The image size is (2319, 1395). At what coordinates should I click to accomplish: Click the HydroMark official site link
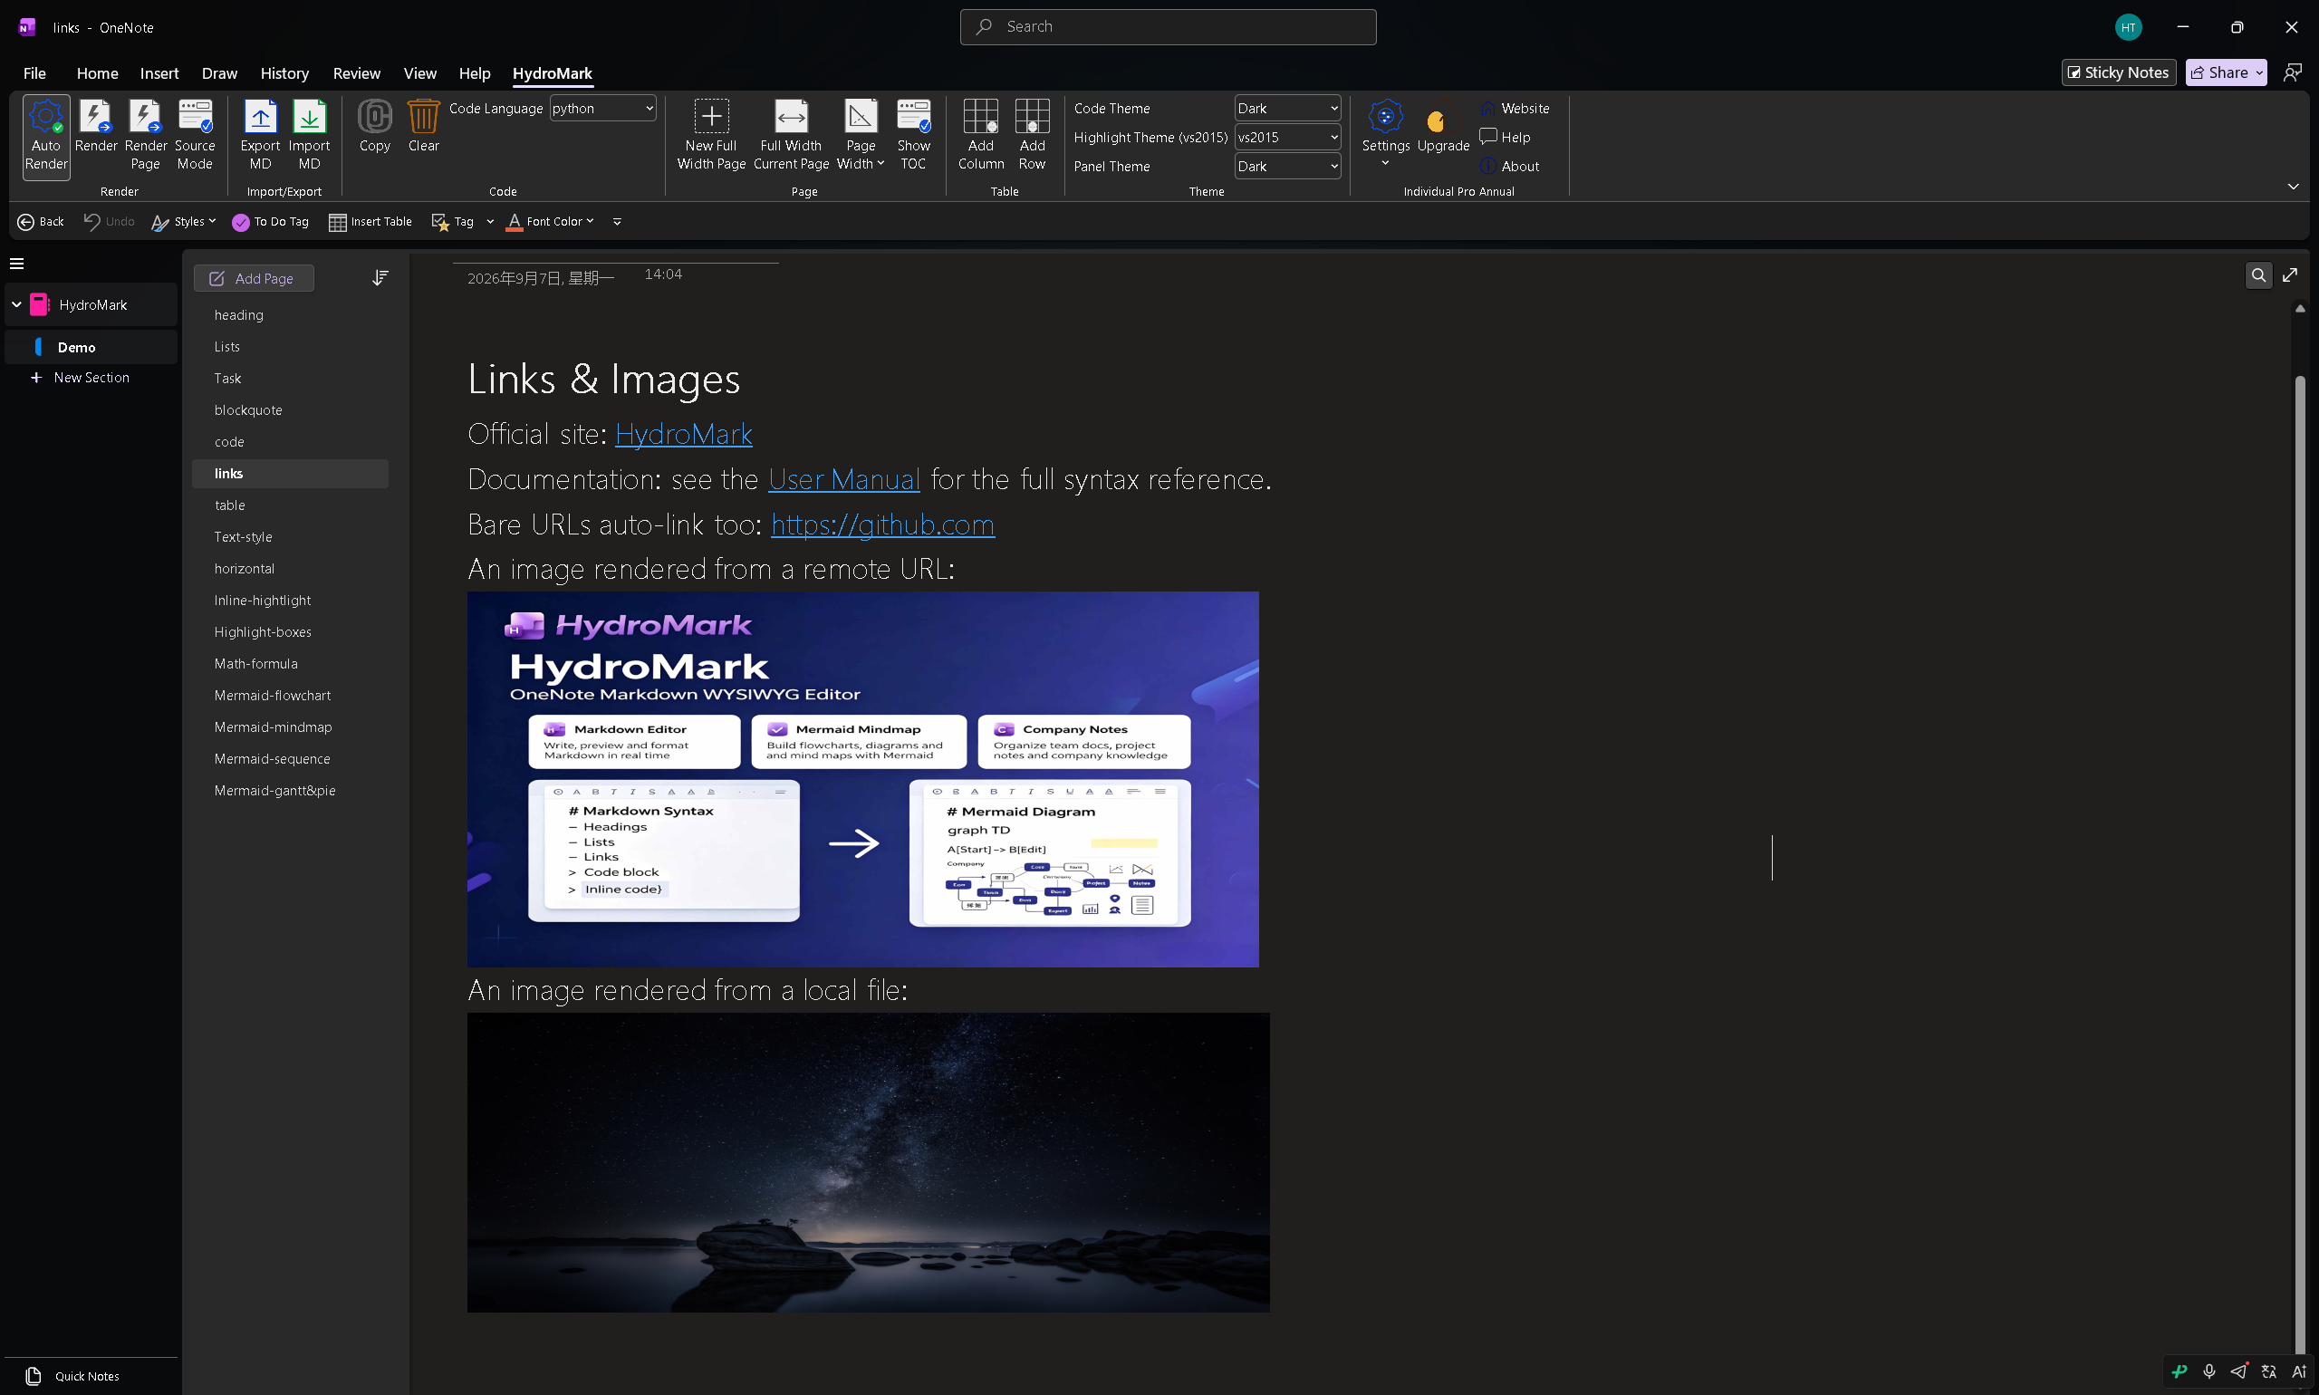coord(683,434)
